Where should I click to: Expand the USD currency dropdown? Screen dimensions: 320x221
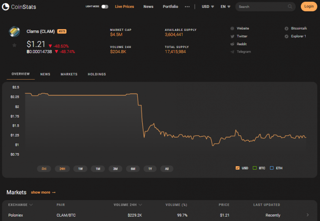point(208,7)
